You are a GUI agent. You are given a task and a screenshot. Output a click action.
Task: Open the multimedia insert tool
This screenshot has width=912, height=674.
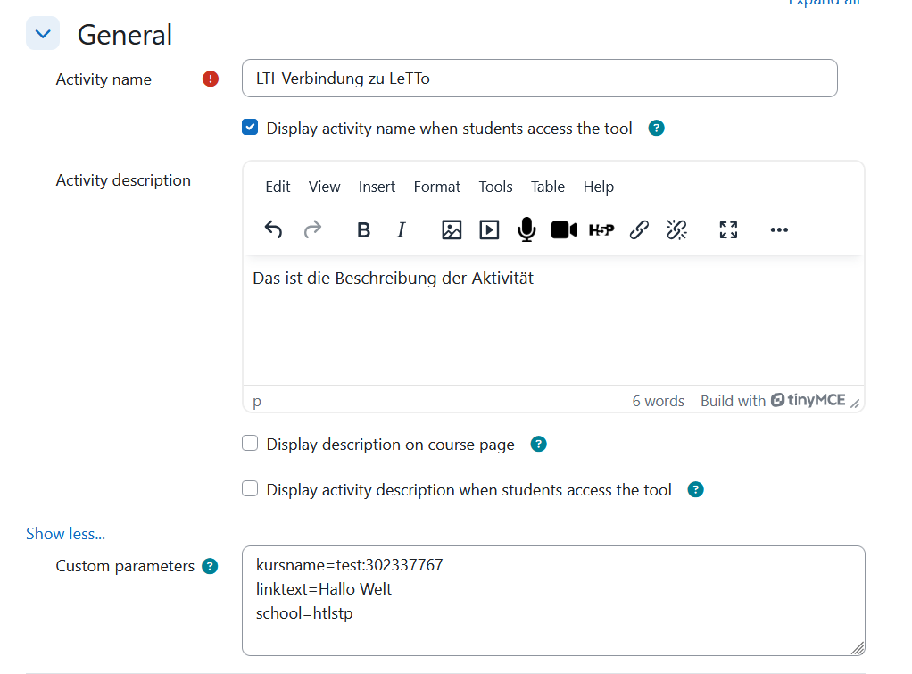click(x=489, y=230)
